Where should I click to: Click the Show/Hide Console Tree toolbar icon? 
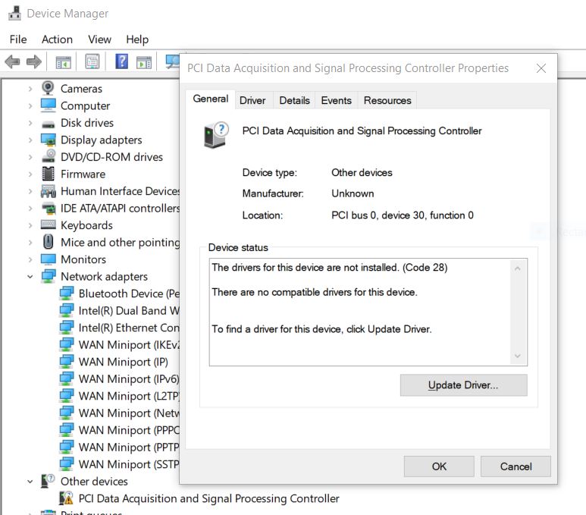(x=63, y=62)
